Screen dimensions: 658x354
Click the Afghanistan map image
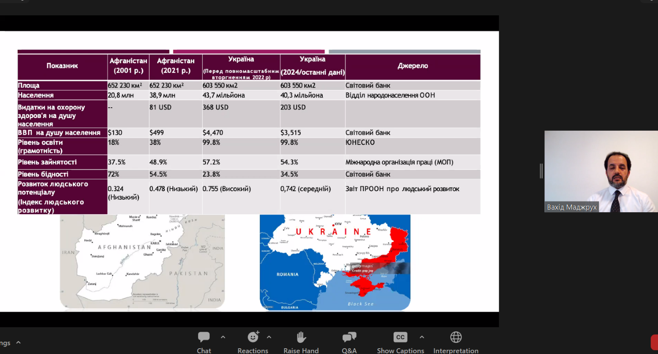click(142, 261)
